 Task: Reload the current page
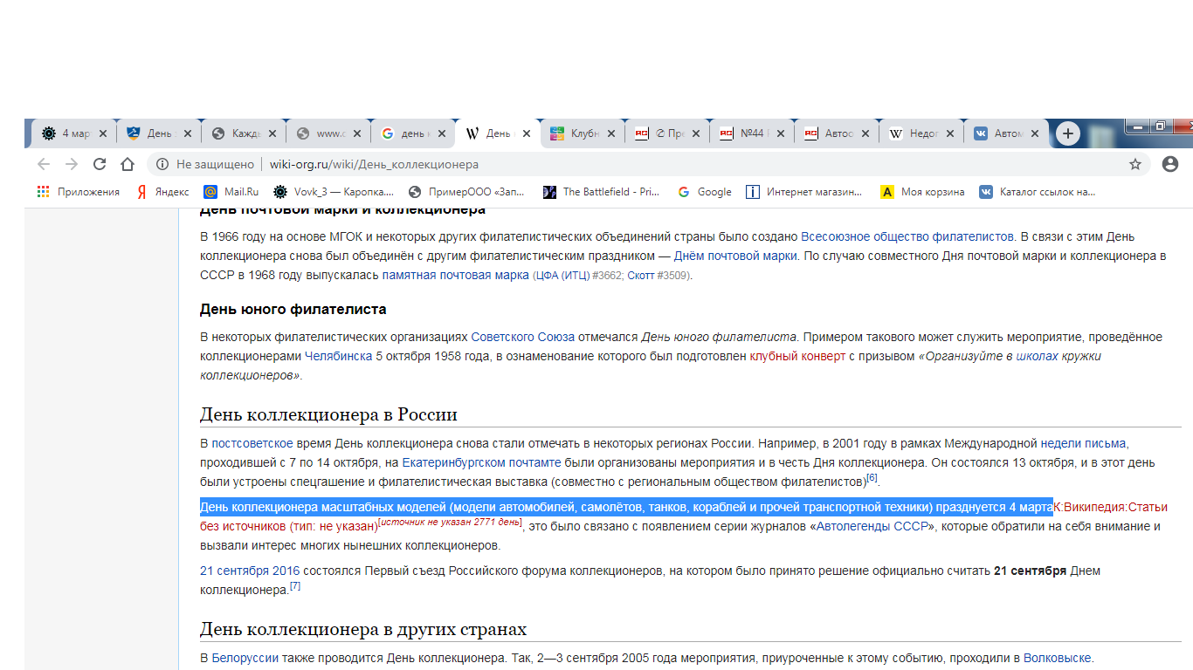[x=100, y=164]
